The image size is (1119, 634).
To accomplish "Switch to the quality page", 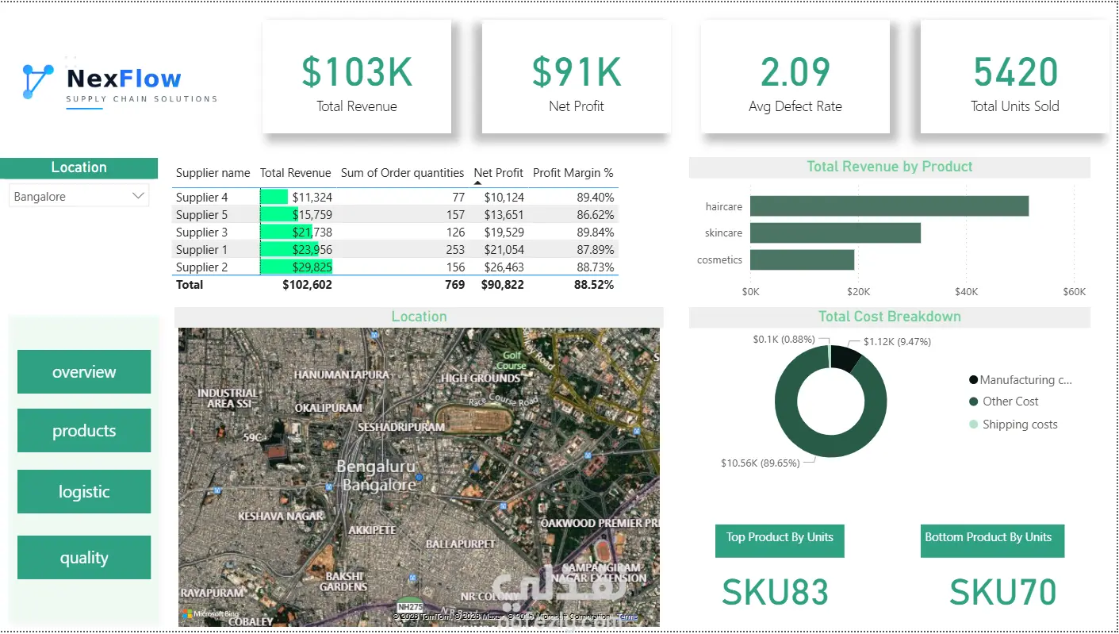I will pos(84,557).
